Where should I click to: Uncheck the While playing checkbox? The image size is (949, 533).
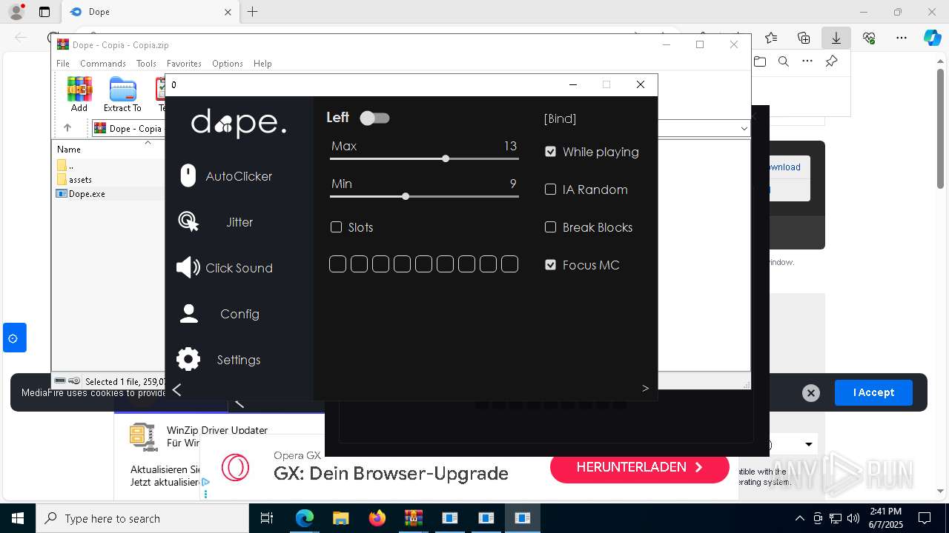coord(550,152)
